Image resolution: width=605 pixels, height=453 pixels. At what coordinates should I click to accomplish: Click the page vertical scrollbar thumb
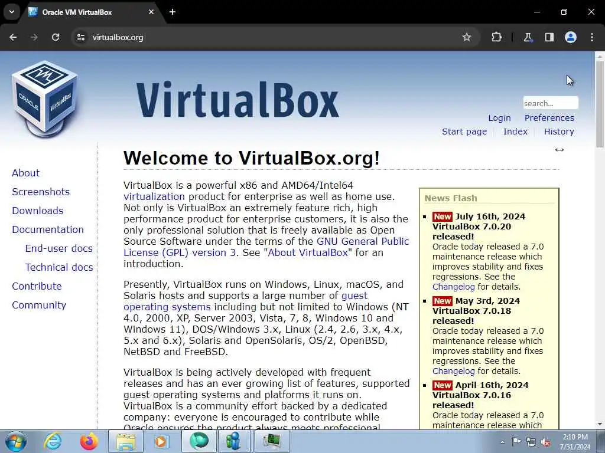pos(600,103)
